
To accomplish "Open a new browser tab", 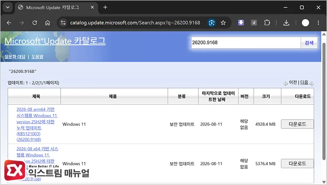I will coord(106,7).
